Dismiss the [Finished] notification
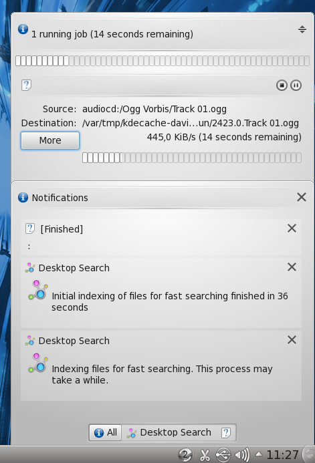 click(x=292, y=228)
